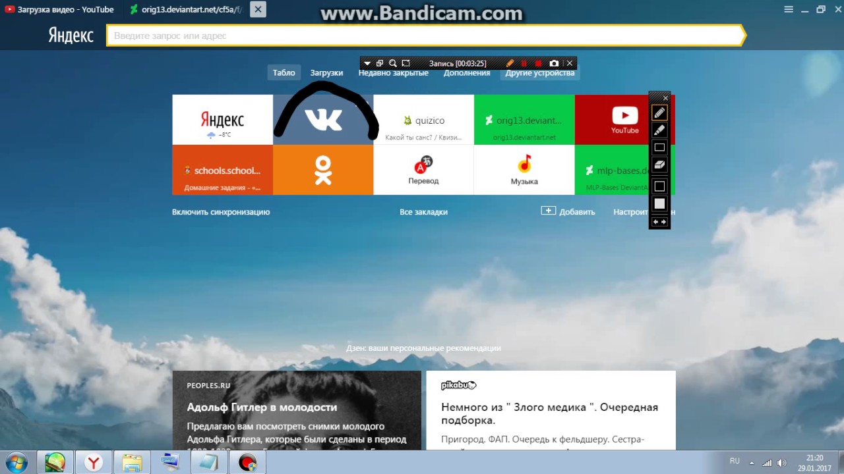The width and height of the screenshot is (844, 474).
Task: Click Включить синхронизацию link
Action: [x=221, y=212]
